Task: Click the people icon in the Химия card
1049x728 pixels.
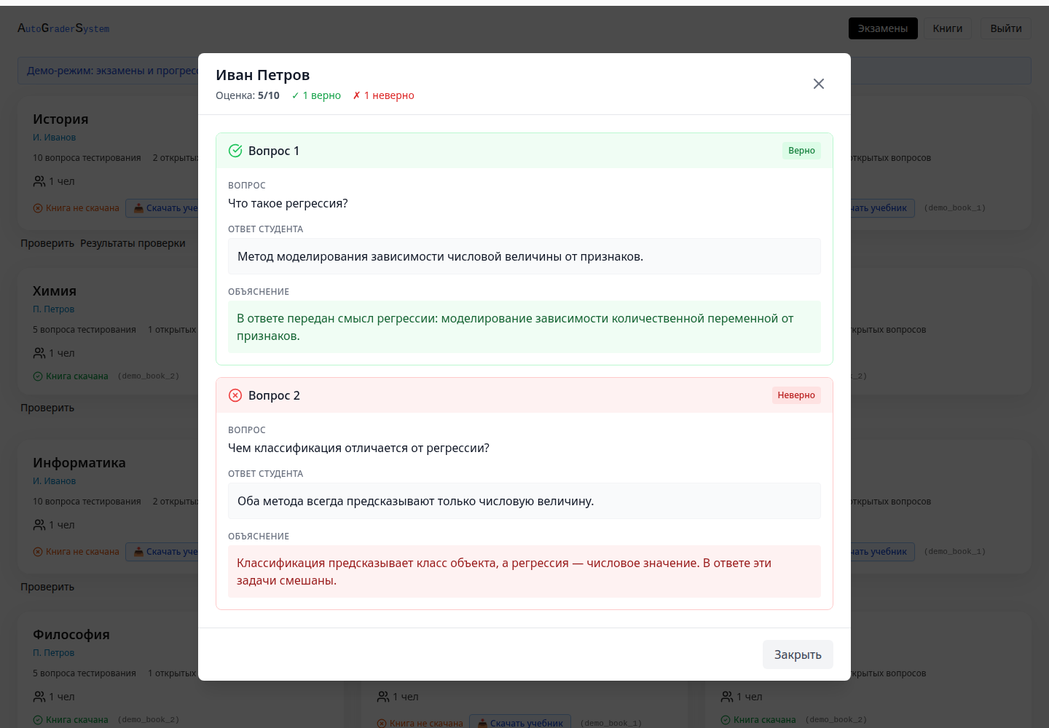Action: (39, 353)
